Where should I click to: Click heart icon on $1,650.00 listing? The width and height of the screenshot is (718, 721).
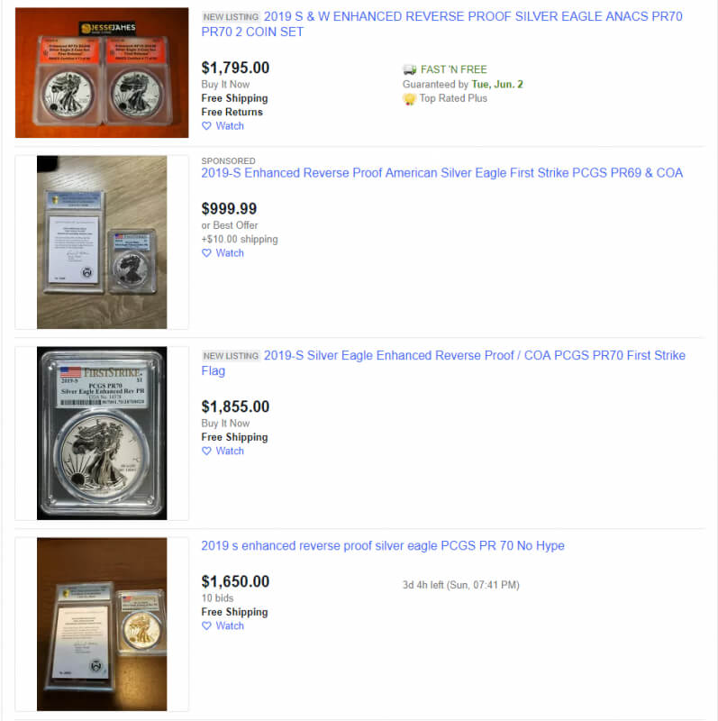(x=206, y=625)
